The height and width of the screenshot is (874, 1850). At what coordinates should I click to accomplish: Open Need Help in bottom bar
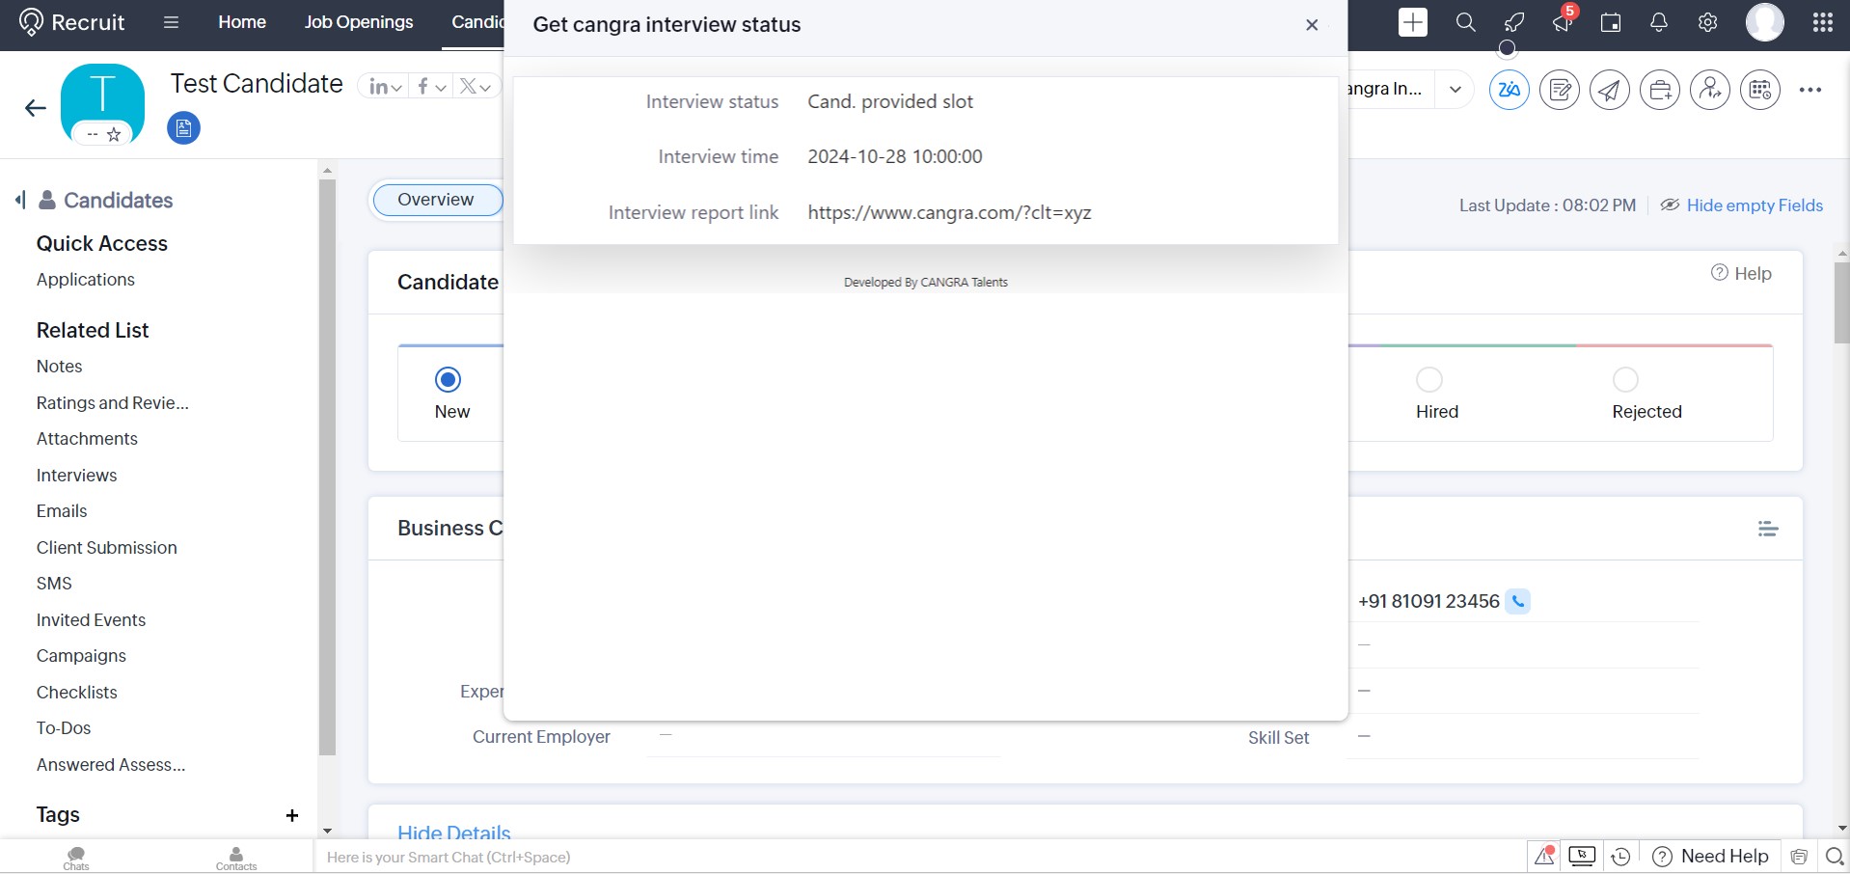(x=1712, y=857)
